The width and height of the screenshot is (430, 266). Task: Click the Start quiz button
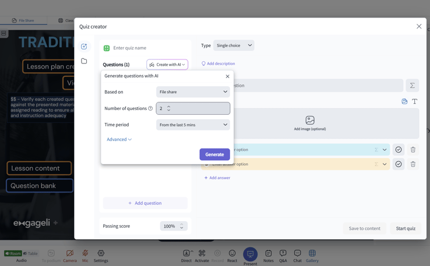(406, 229)
